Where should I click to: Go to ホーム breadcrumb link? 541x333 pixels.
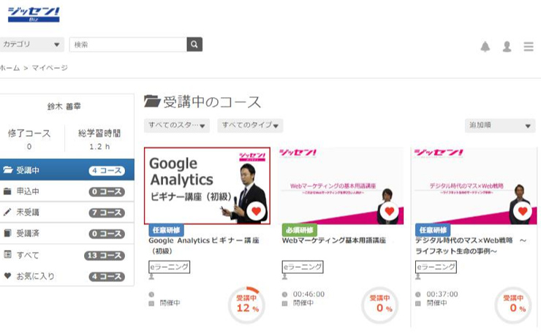(10, 68)
